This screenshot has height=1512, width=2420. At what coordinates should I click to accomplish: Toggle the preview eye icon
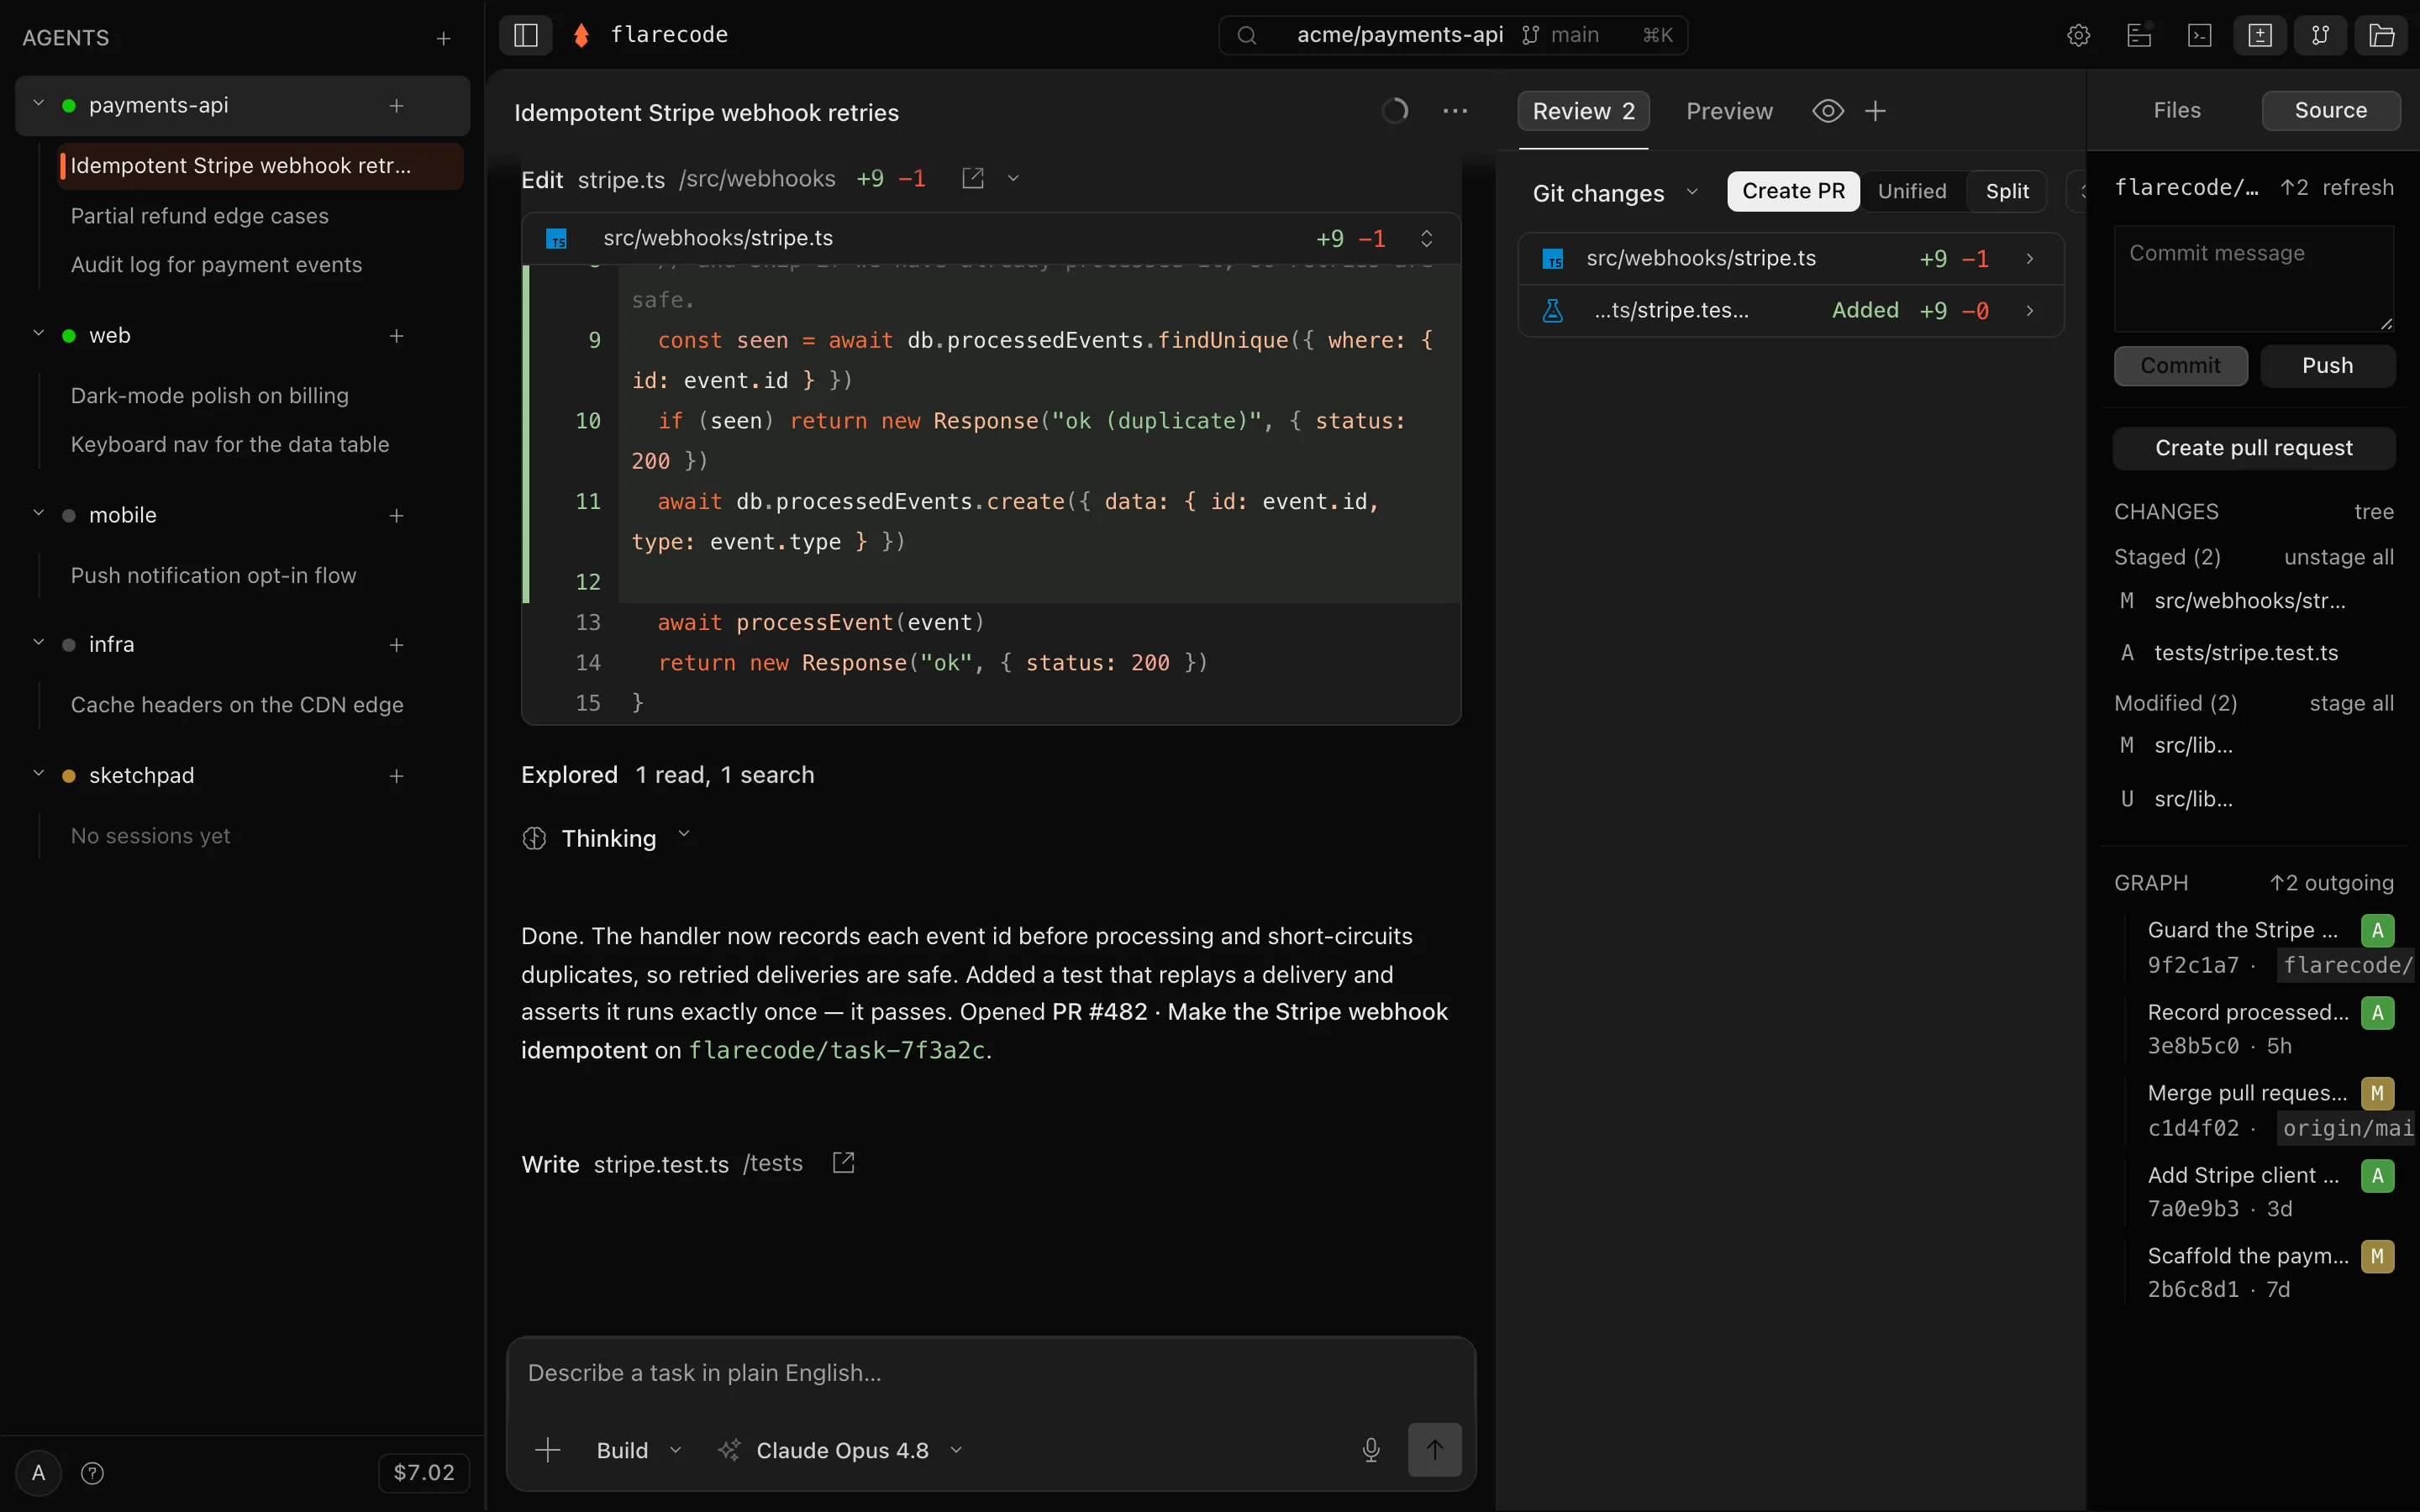point(1828,111)
